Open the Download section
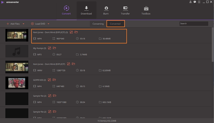The width and height of the screenshot is (214, 123). point(86,10)
